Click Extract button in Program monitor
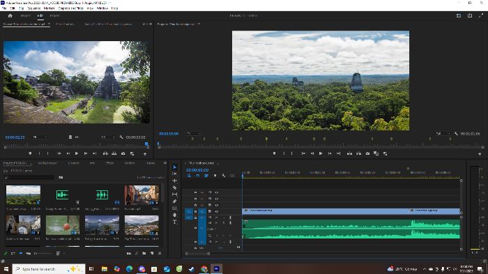The width and height of the screenshot is (488, 274). pyautogui.click(x=359, y=153)
